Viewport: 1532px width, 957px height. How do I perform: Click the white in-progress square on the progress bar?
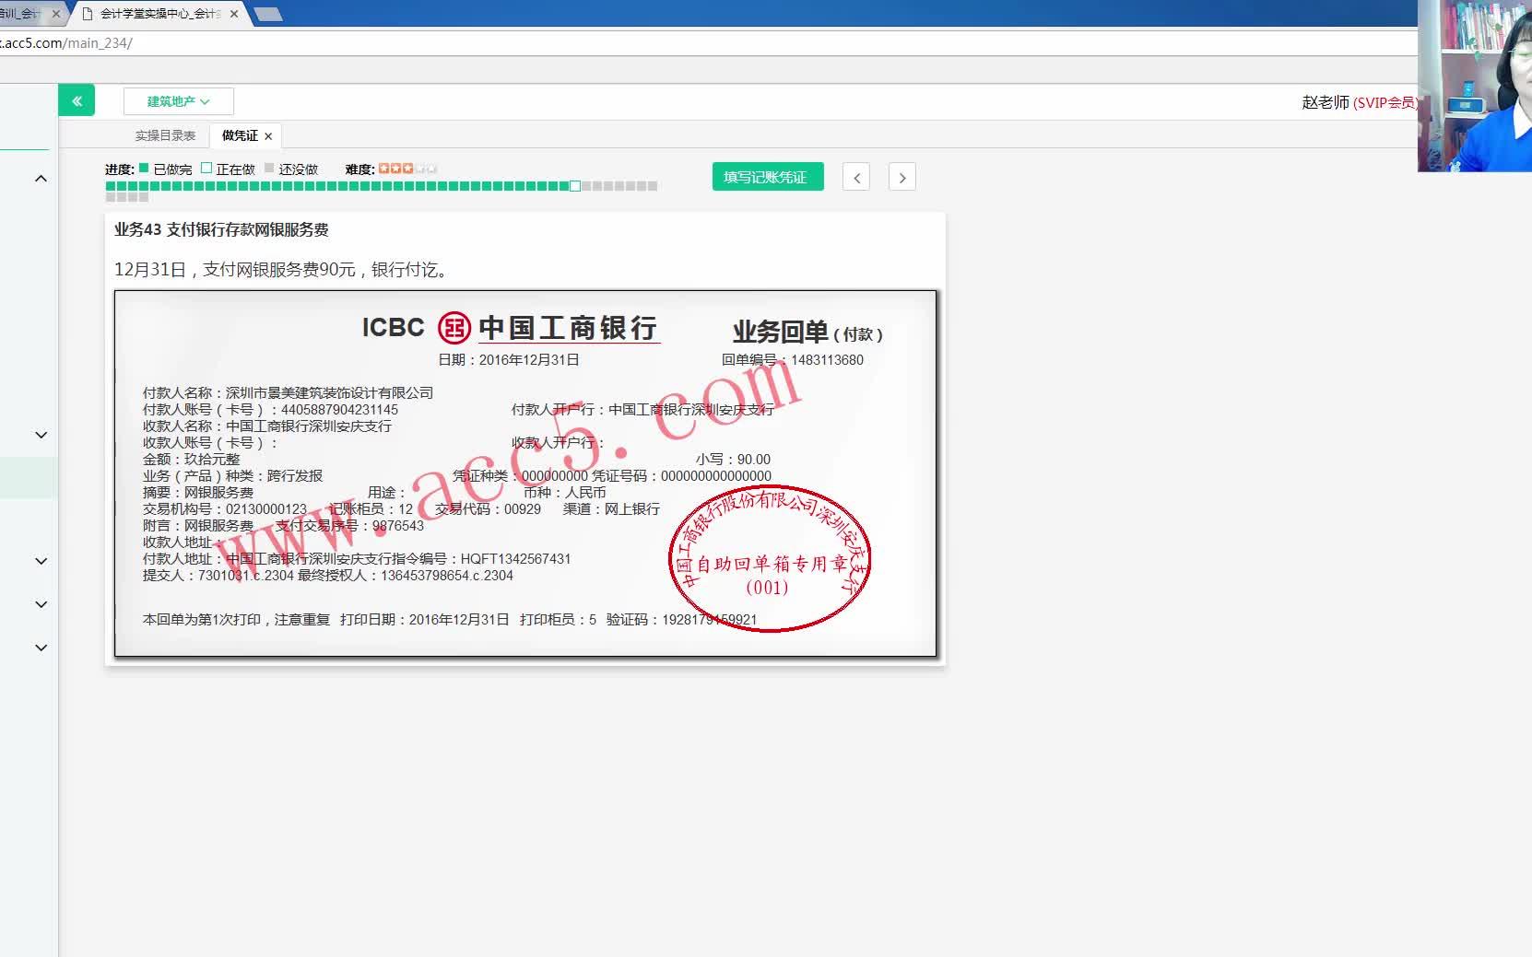click(x=574, y=185)
